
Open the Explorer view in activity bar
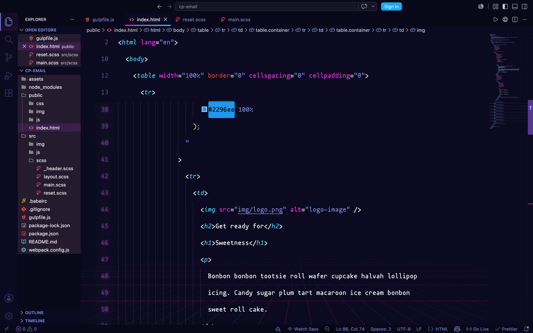(x=9, y=21)
